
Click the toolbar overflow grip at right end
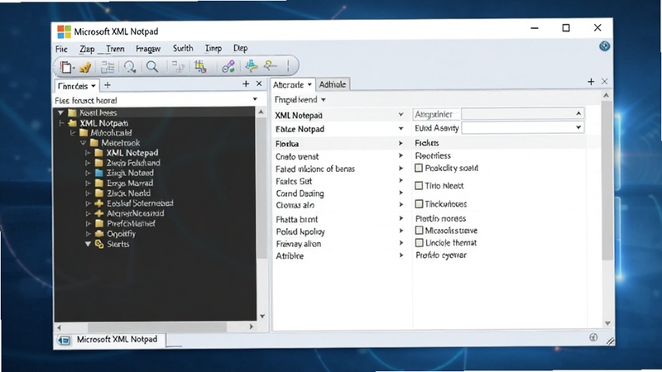click(288, 66)
